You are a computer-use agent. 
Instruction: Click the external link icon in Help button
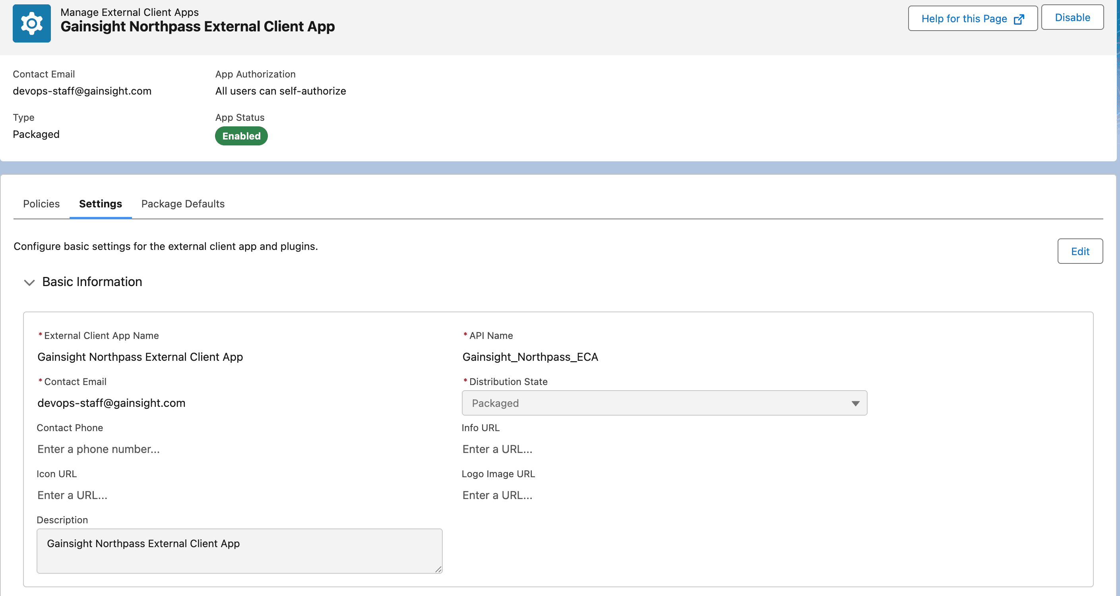[1019, 19]
